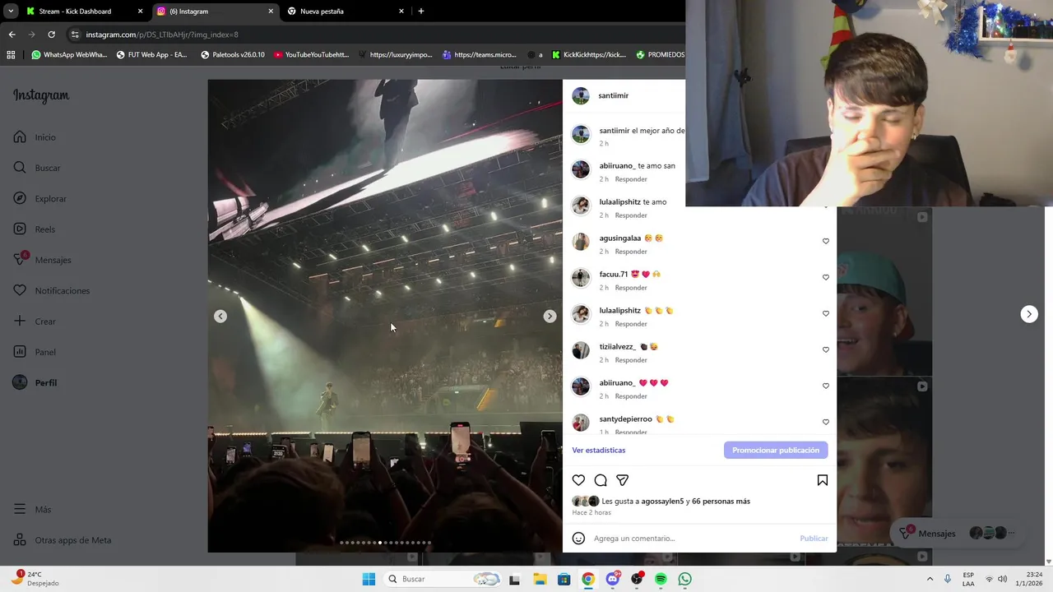Go to the next post with the right arrow
This screenshot has width=1053, height=592.
tap(1029, 314)
